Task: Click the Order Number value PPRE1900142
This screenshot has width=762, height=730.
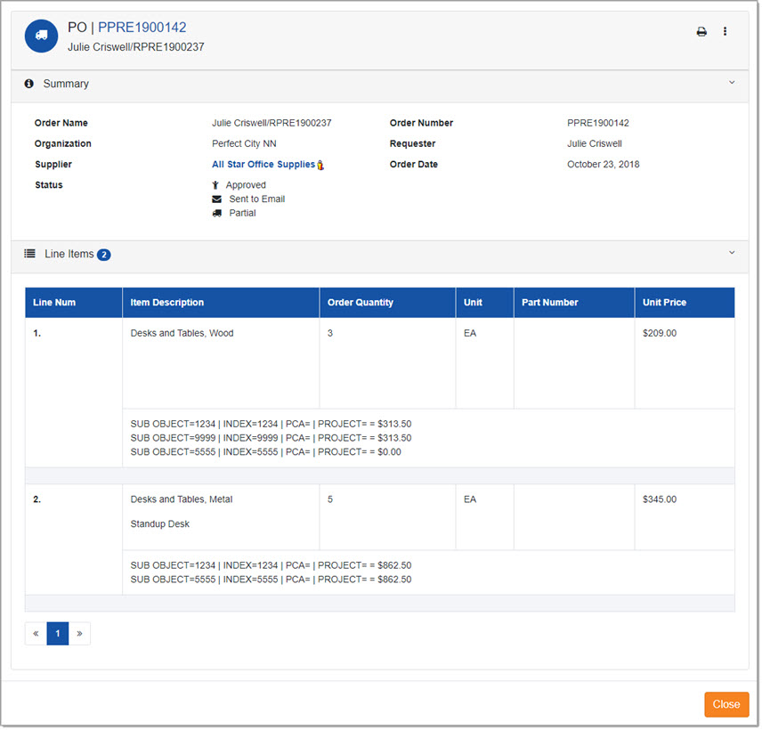Action: [x=597, y=123]
